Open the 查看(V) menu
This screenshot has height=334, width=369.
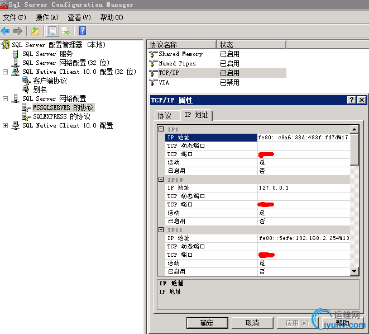(79, 17)
